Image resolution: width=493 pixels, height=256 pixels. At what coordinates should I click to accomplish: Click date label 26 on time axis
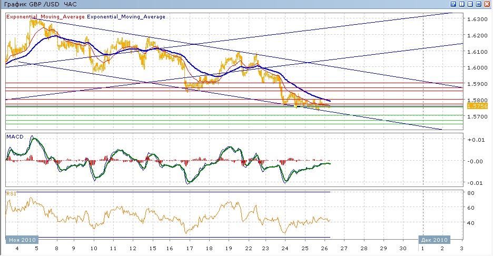(324, 249)
